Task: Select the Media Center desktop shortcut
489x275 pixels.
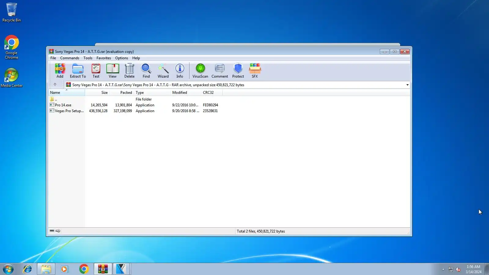Action: pos(12,78)
